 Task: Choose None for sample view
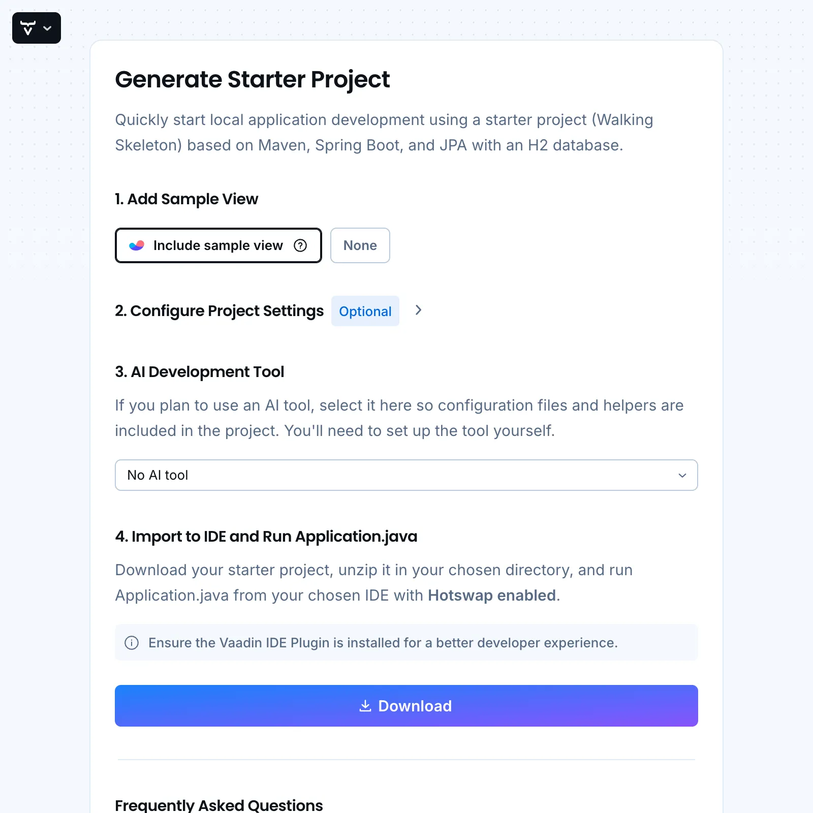(x=360, y=245)
